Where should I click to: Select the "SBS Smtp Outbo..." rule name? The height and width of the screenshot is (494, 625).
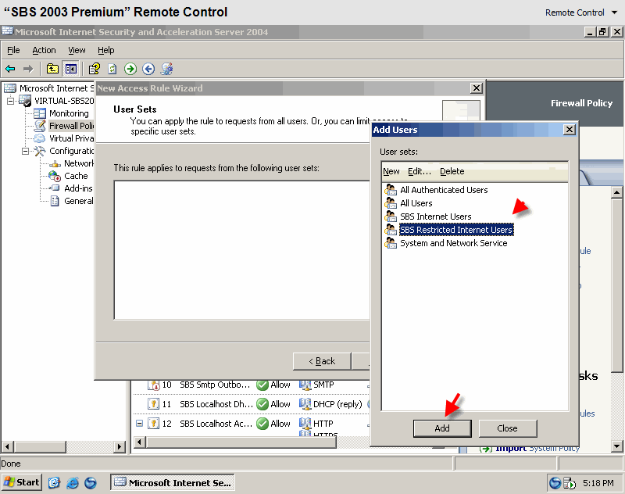(x=215, y=385)
